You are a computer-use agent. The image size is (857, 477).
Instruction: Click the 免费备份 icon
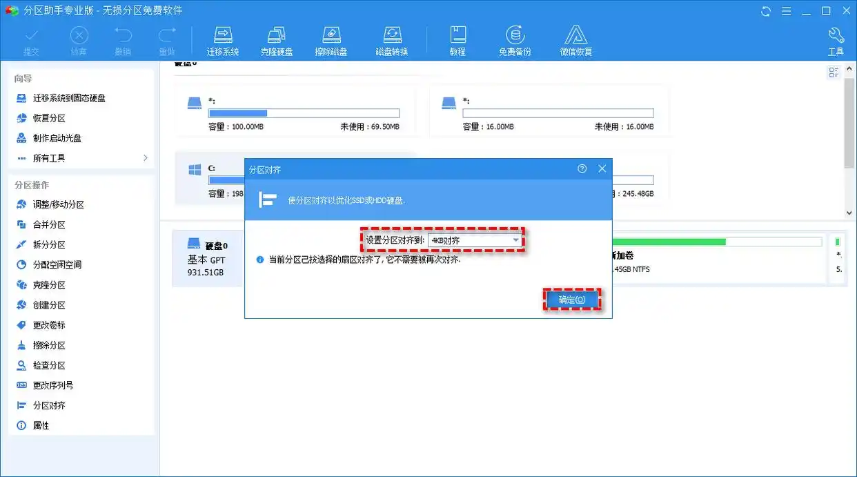coord(515,39)
